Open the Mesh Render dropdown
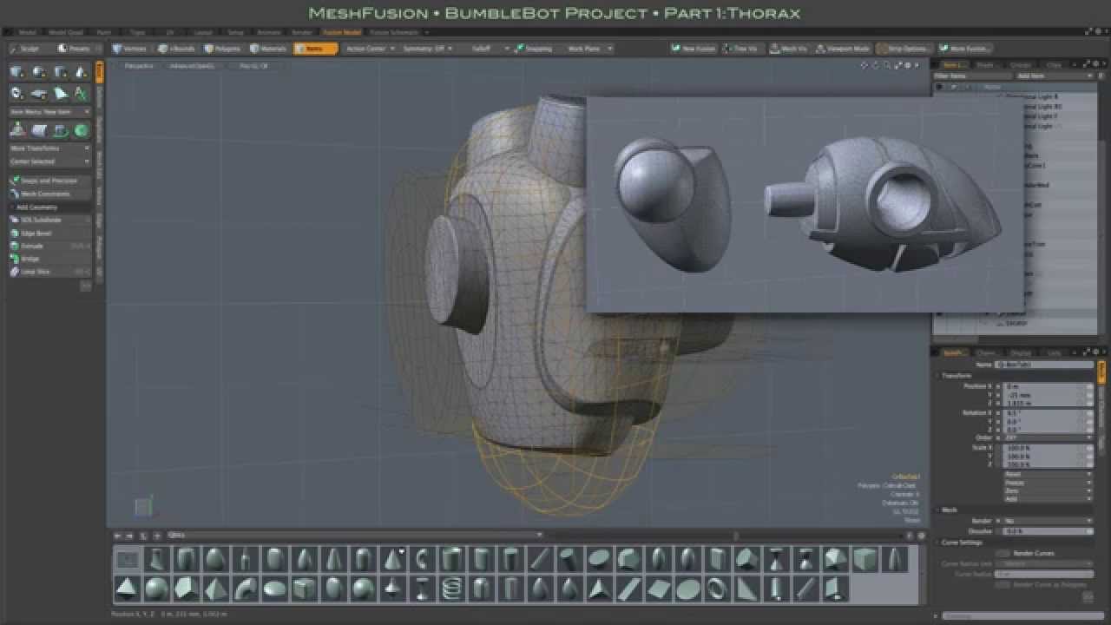Viewport: 1111px width, 625px height. 1048,521
